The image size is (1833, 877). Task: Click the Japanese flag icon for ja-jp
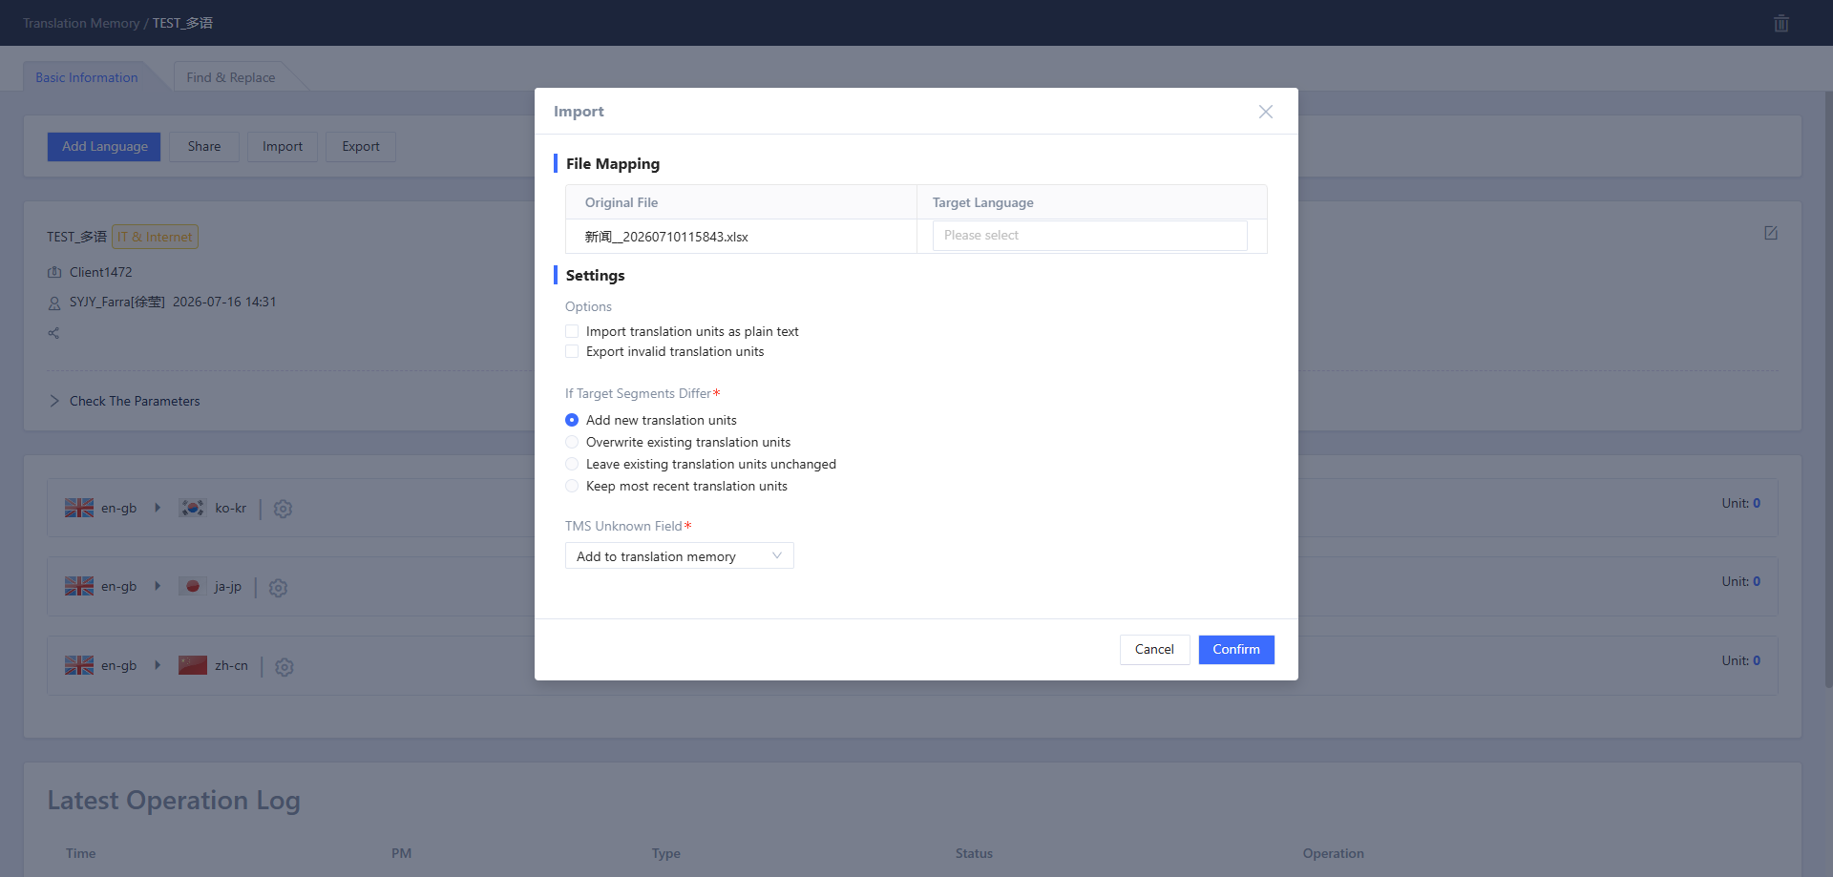pos(193,586)
